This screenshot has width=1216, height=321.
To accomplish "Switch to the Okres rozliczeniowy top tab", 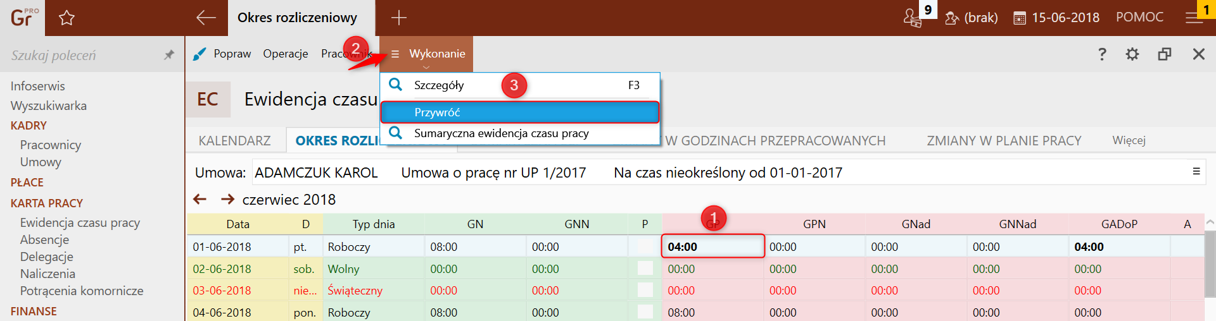I will tap(301, 18).
